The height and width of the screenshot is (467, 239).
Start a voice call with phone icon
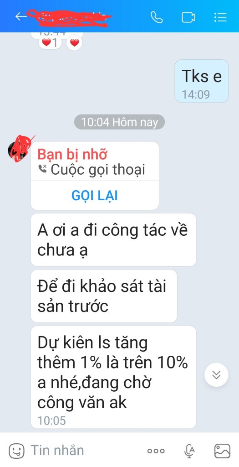coord(157,17)
